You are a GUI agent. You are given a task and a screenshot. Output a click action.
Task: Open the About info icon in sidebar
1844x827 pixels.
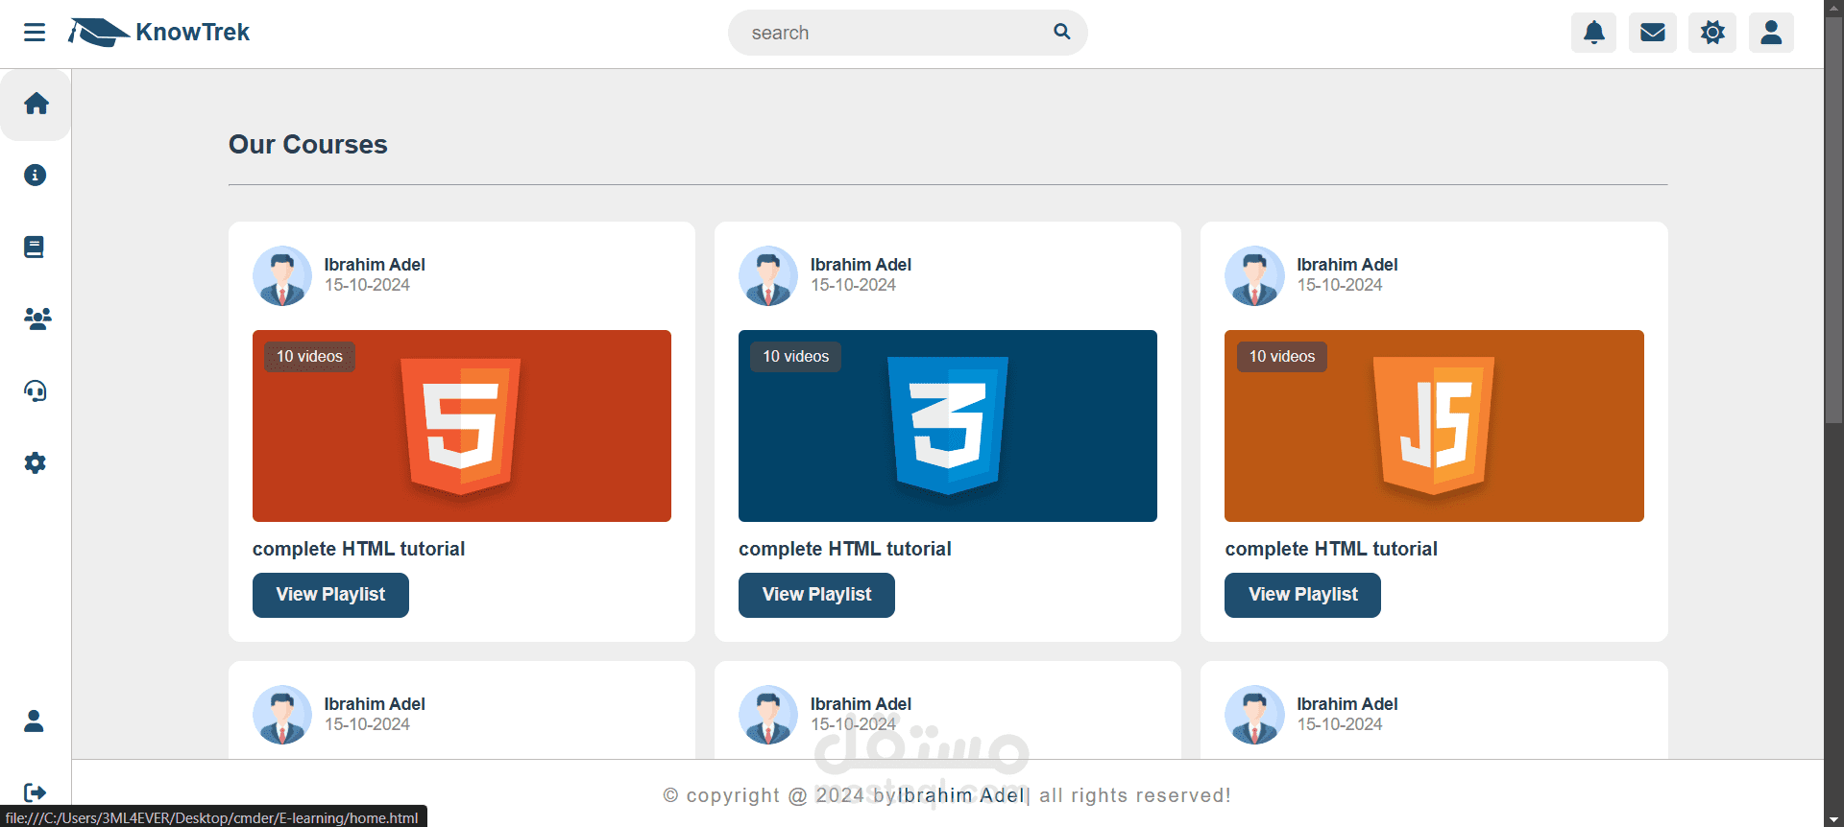click(36, 176)
